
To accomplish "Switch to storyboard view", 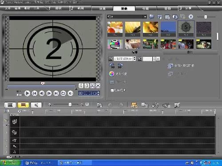I will point(10,105).
